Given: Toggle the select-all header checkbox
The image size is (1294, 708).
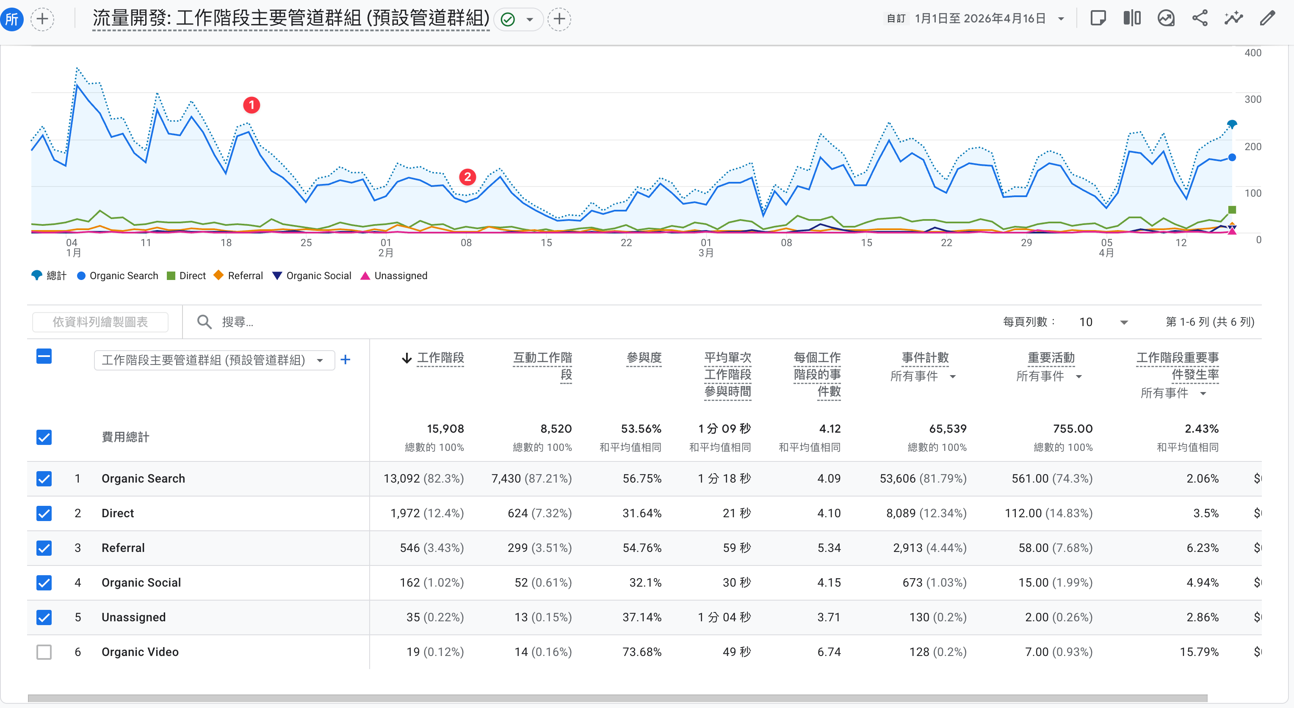Looking at the screenshot, I should (x=44, y=357).
